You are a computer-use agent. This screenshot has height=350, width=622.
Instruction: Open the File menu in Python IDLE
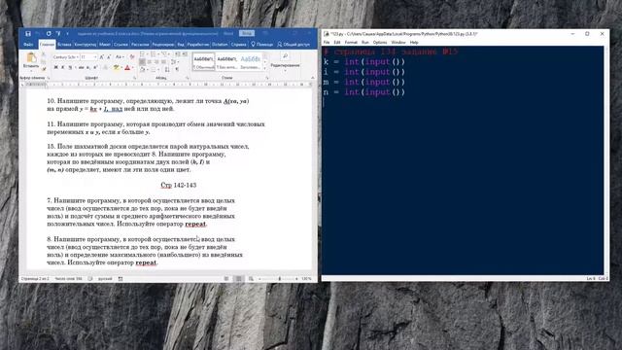327,42
